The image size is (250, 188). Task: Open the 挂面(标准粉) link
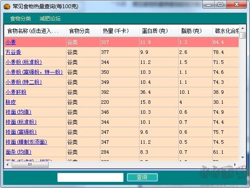[21, 122]
